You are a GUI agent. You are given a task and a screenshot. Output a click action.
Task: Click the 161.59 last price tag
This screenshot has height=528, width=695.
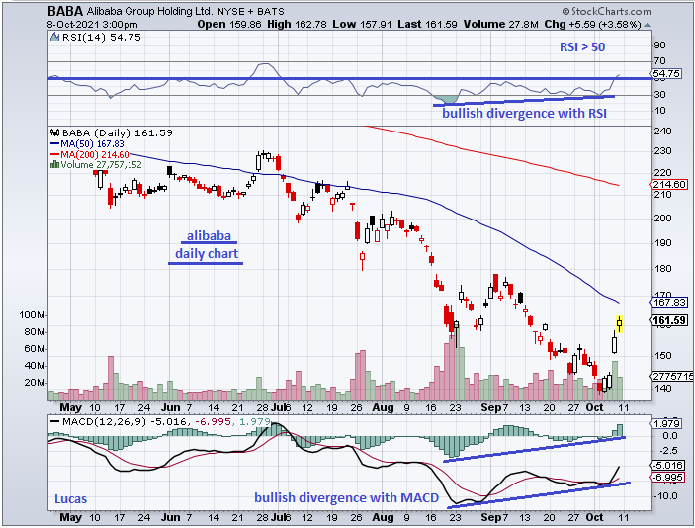point(668,320)
